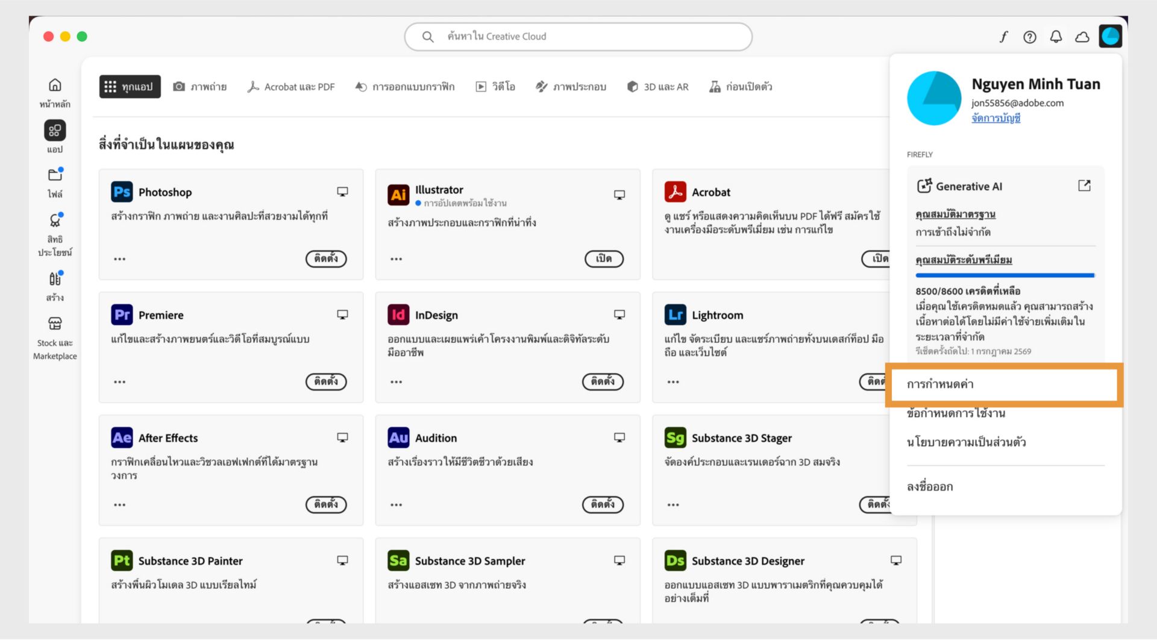This screenshot has width=1157, height=640.
Task: Click คุณสมบัติมาตรฐาน standard features link
Action: pos(955,215)
